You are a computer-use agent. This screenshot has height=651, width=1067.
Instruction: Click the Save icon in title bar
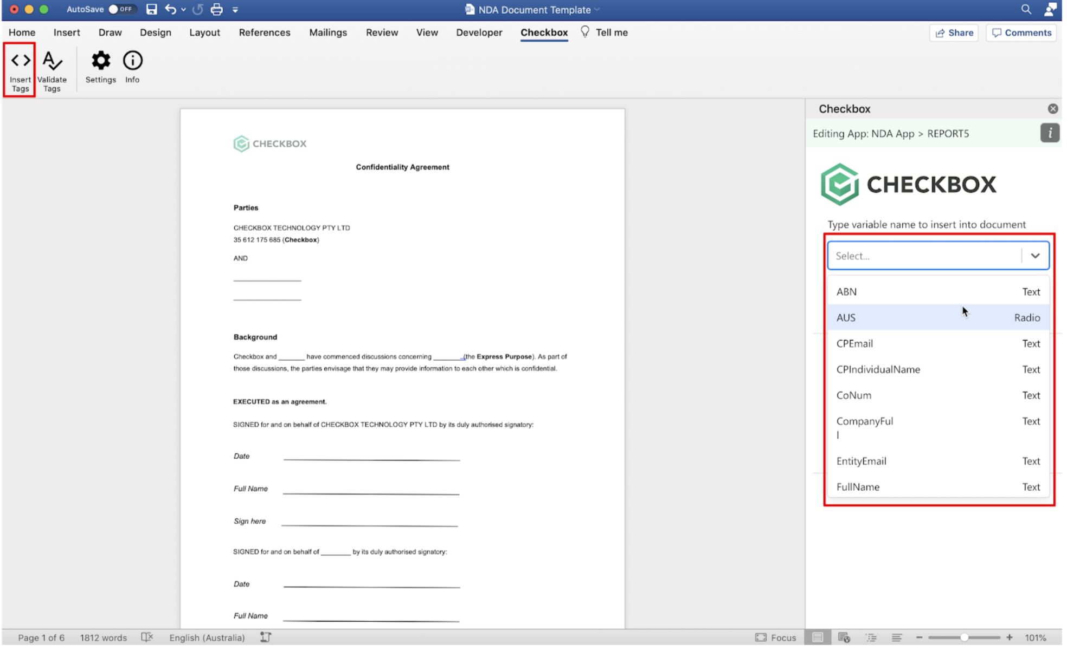[x=151, y=9]
